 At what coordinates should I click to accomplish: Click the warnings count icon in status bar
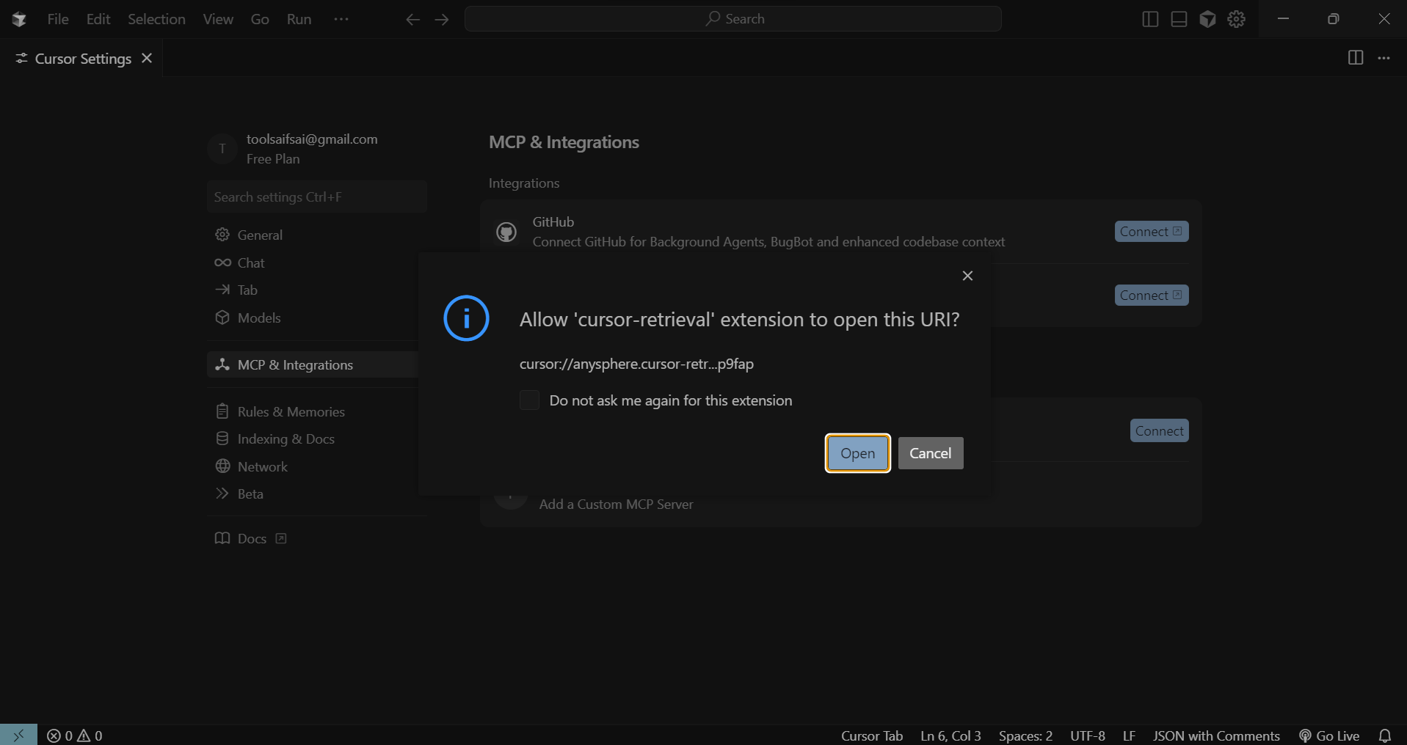90,735
